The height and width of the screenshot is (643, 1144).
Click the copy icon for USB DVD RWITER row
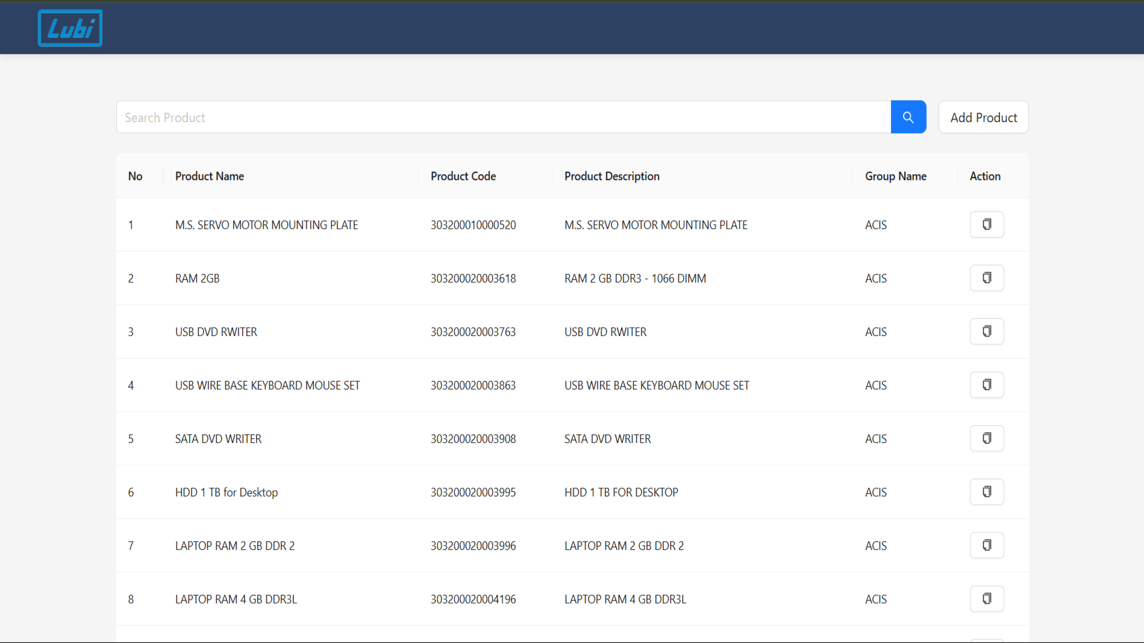986,332
